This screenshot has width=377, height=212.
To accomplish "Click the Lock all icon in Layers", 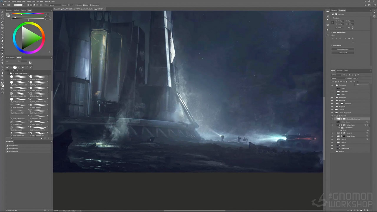I will [x=346, y=82].
